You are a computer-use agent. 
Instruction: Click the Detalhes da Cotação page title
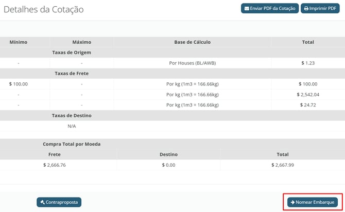44,9
